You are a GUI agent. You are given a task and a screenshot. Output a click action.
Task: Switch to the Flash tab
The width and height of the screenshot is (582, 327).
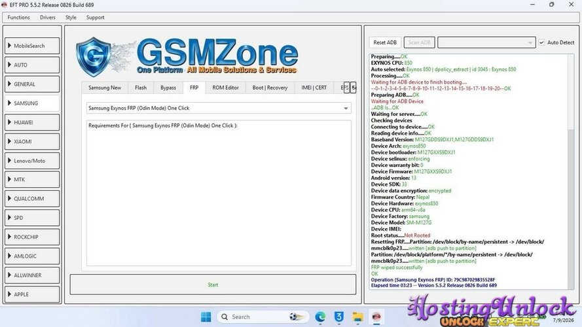(141, 88)
